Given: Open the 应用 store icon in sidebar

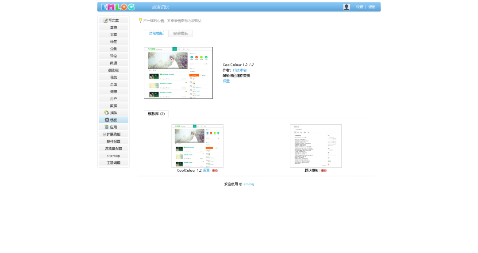Looking at the screenshot, I should 107,127.
